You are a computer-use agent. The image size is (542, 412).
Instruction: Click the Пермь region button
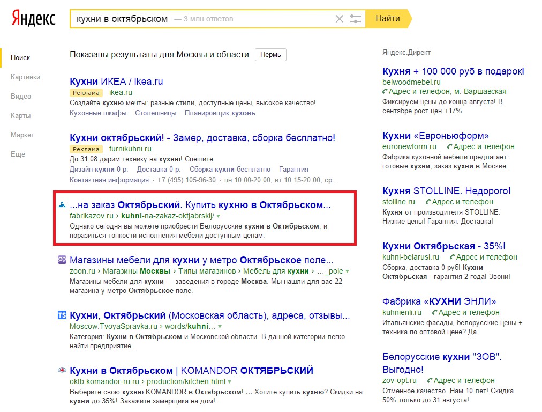[x=270, y=55]
